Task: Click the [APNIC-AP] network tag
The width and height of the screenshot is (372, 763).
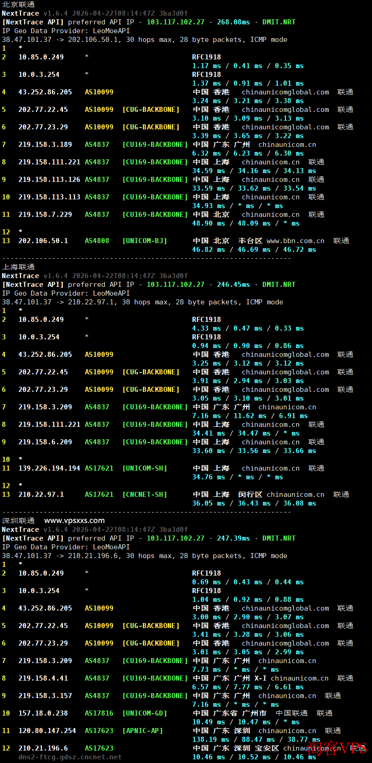Action: pyautogui.click(x=143, y=731)
